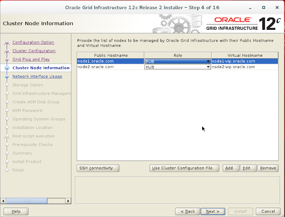Click the Cluster Configuration step bullet icon
Screen dimensions: 285x217
pyautogui.click(x=7, y=51)
